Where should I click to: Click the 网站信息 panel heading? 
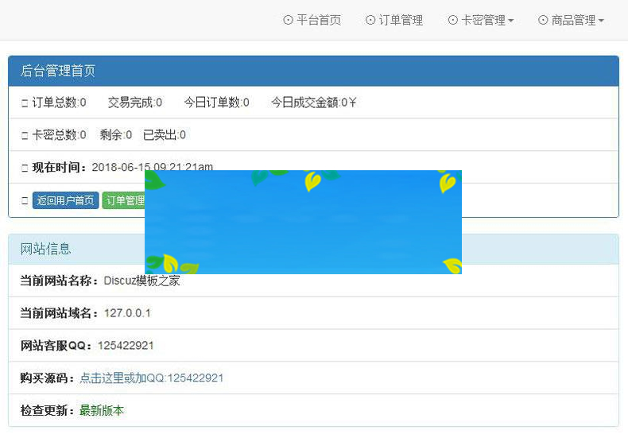click(x=45, y=249)
